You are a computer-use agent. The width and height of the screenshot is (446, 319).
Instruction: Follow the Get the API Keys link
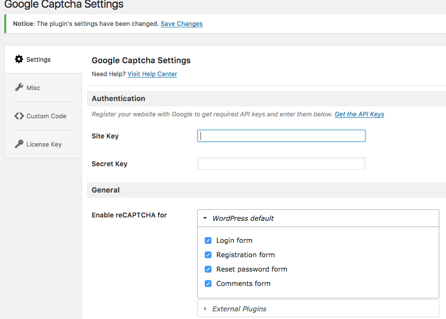click(359, 114)
